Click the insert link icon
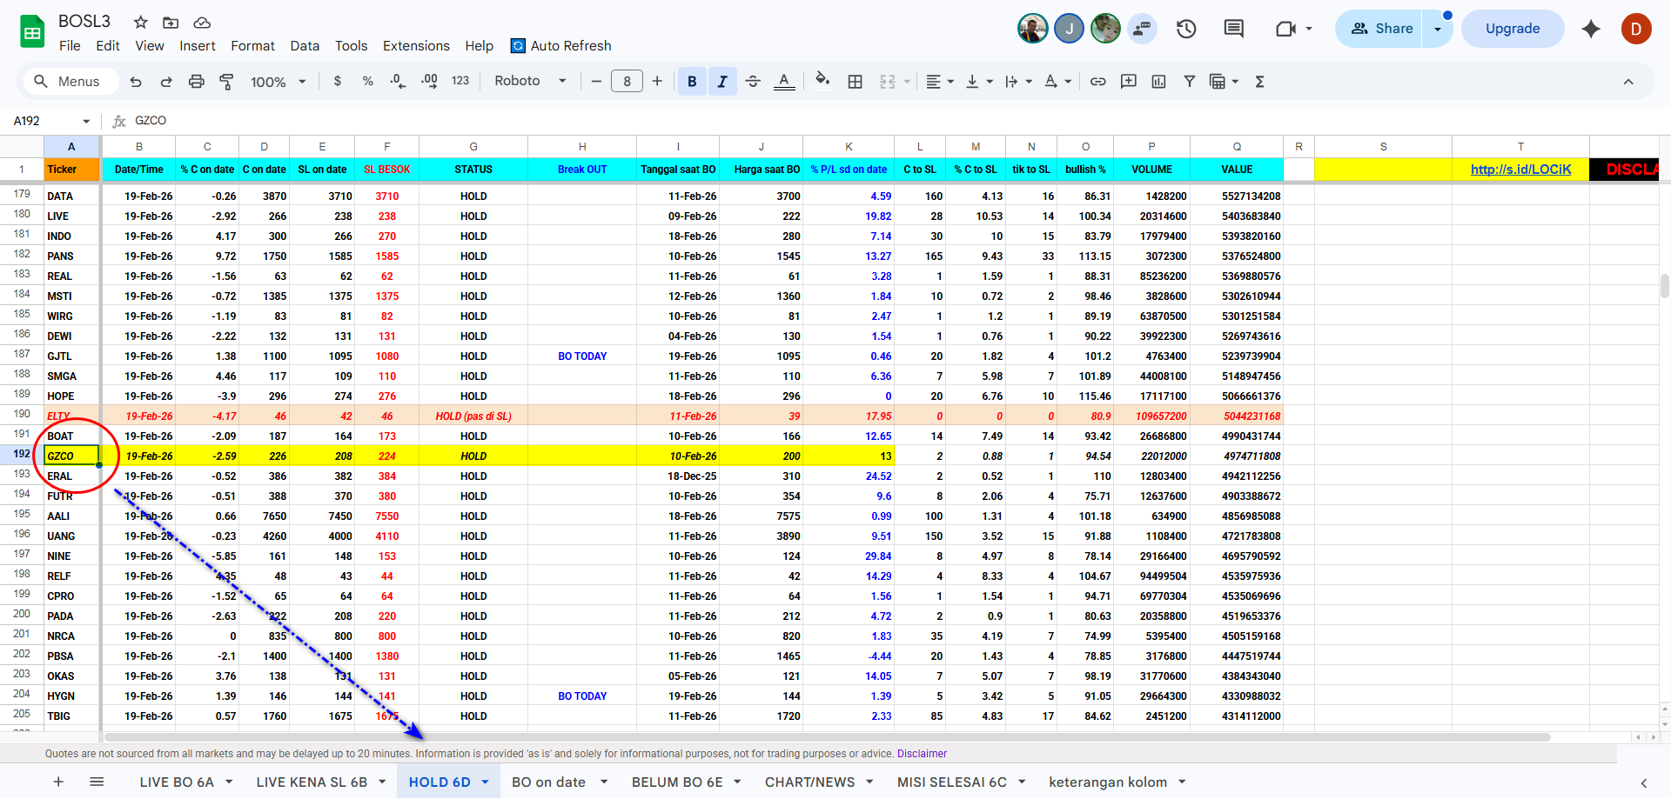The width and height of the screenshot is (1671, 799). 1098,82
